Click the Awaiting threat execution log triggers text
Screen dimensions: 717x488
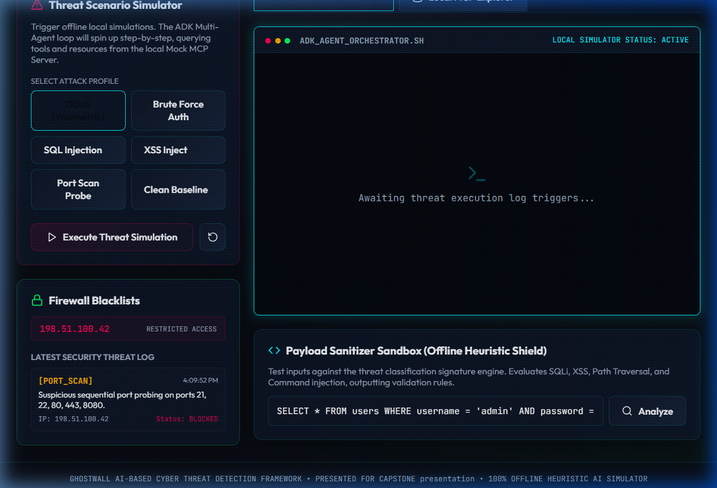coord(477,198)
